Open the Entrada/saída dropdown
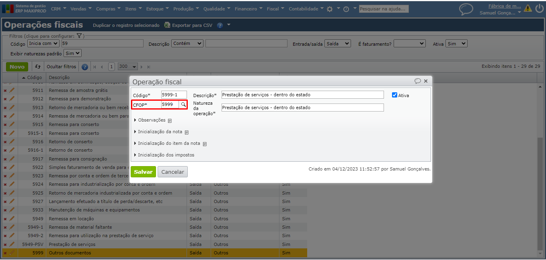 pos(338,43)
